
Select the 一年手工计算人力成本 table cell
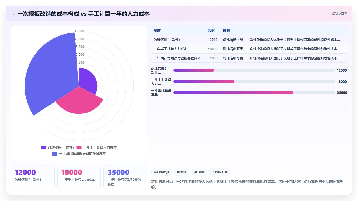pyautogui.click(x=171, y=49)
